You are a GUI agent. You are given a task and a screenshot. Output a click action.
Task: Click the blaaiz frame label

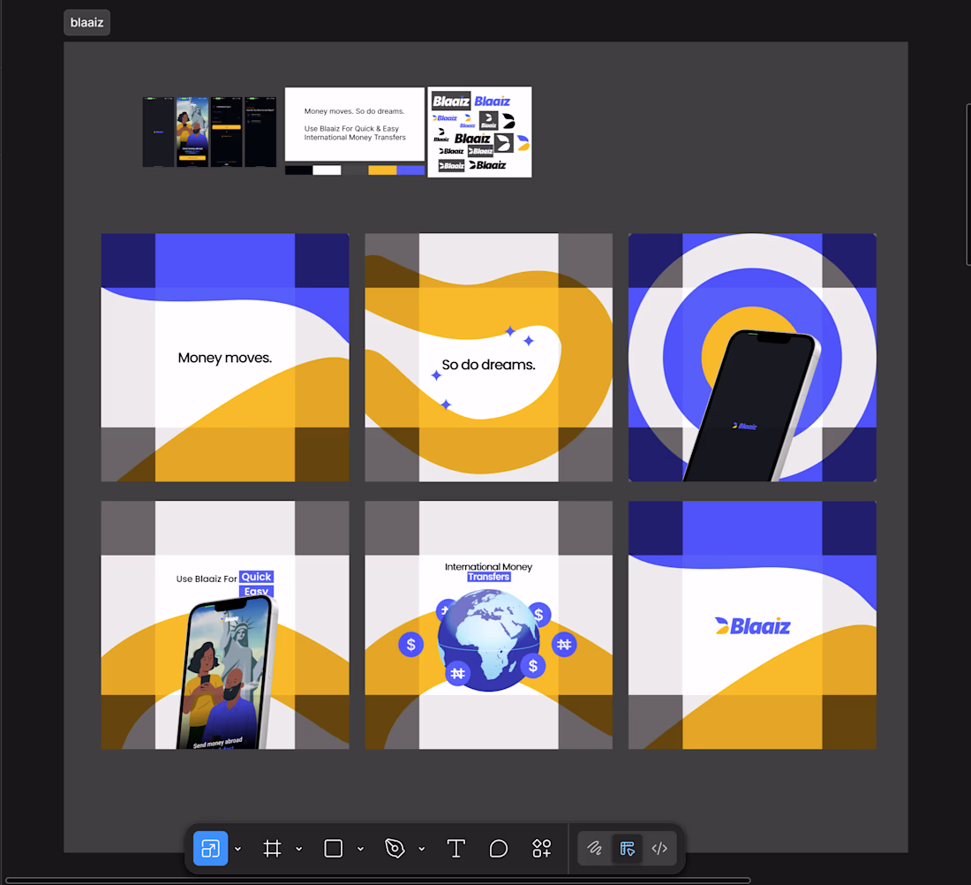pyautogui.click(x=87, y=22)
